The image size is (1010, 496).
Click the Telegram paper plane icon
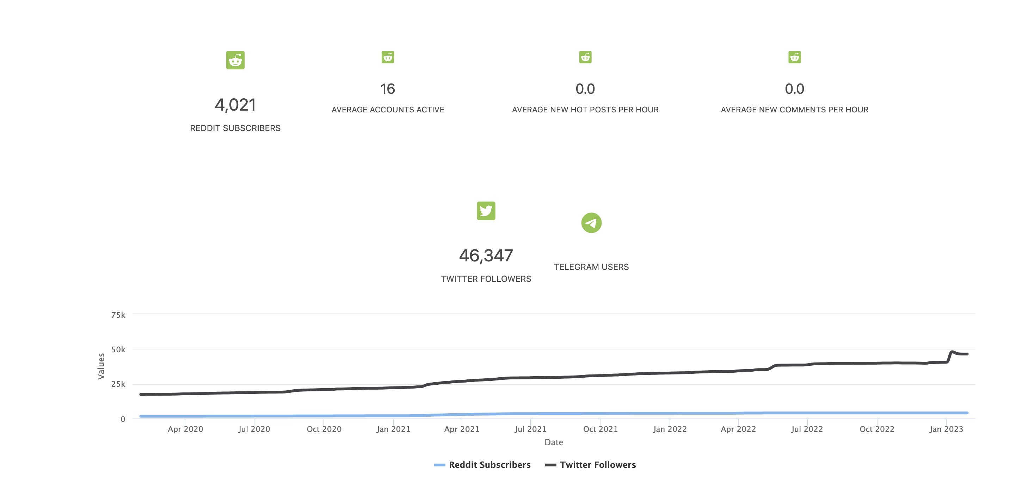pyautogui.click(x=591, y=223)
